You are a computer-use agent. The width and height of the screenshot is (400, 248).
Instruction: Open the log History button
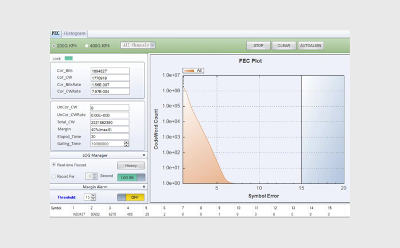tap(131, 165)
